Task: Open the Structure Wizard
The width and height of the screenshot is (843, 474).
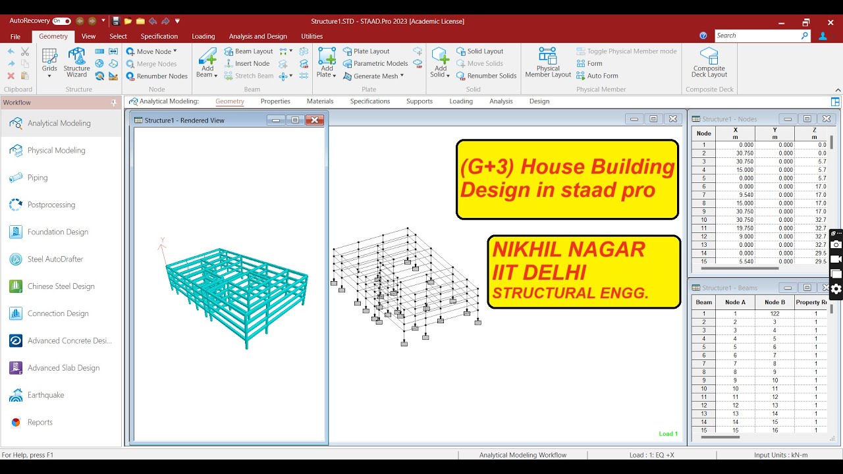Action: [x=76, y=63]
